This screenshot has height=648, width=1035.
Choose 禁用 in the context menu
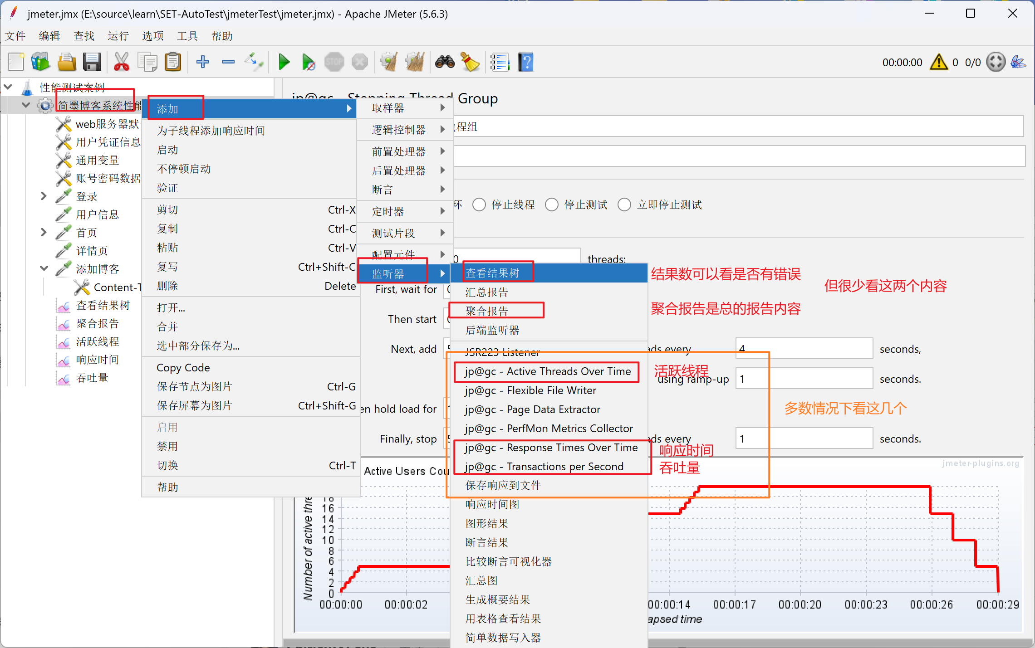[x=250, y=446]
